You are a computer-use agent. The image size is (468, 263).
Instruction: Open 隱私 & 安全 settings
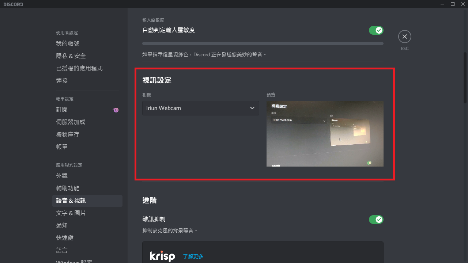pyautogui.click(x=87, y=56)
